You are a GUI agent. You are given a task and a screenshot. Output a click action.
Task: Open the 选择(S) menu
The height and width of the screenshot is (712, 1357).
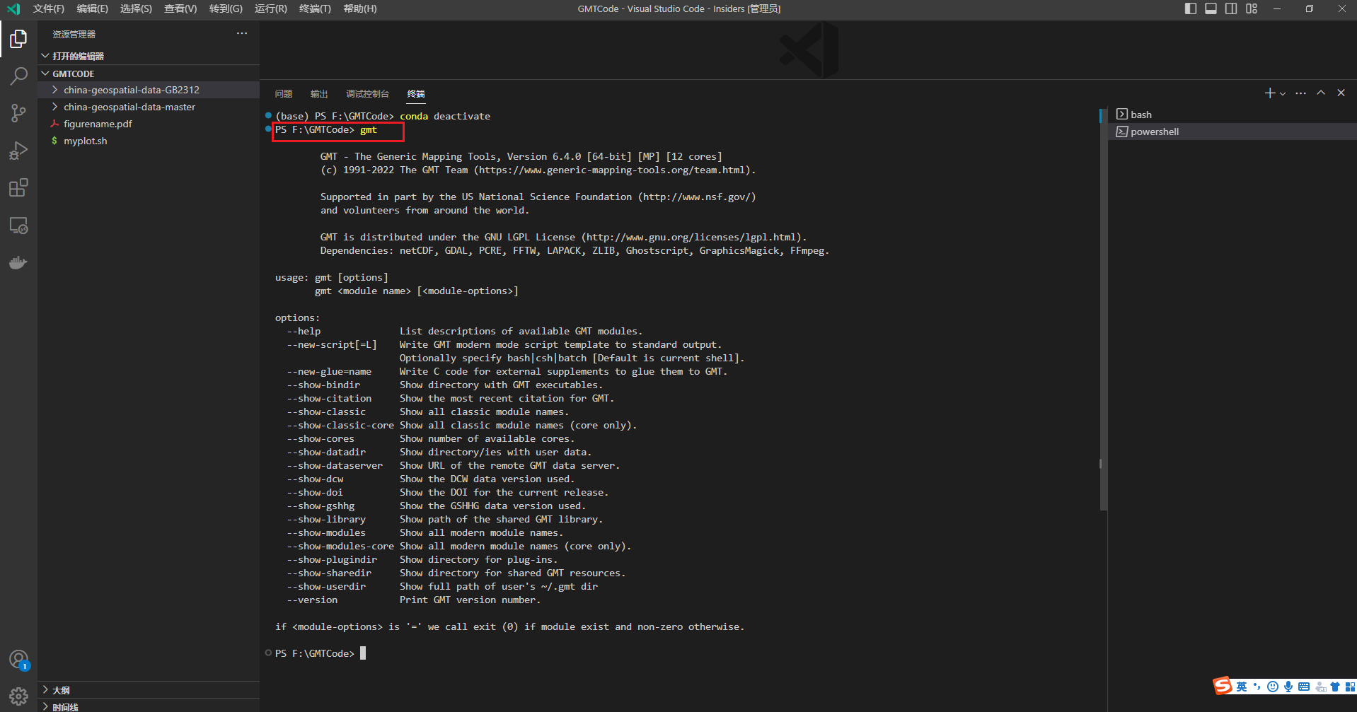pos(136,8)
